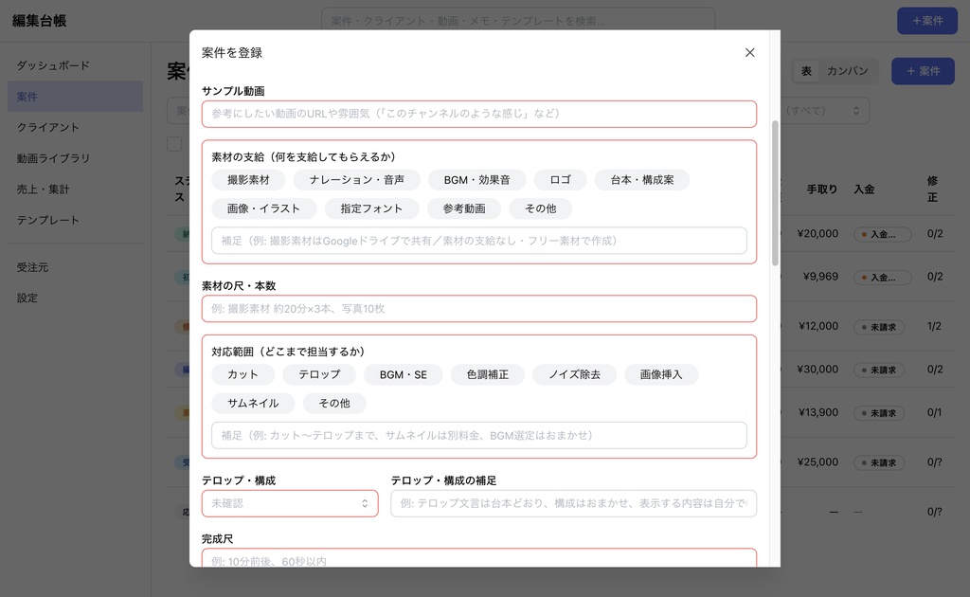
Task: Toggle the テロップ chip
Action: tap(319, 375)
